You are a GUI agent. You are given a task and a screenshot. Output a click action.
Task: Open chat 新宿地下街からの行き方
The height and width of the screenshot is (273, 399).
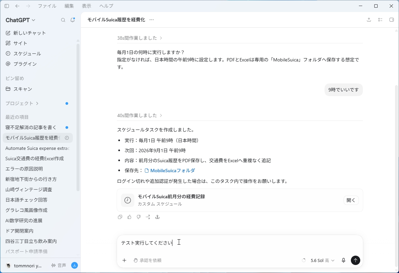(x=38, y=179)
